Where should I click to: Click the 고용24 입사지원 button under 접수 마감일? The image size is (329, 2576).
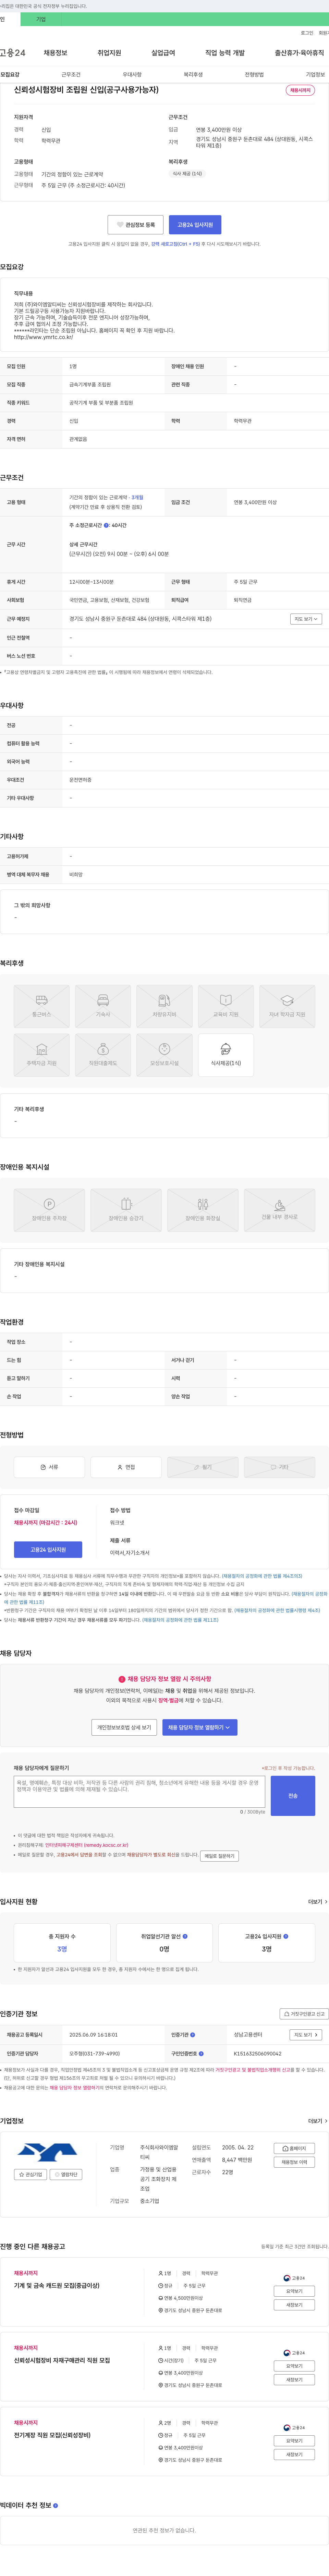(x=48, y=1550)
